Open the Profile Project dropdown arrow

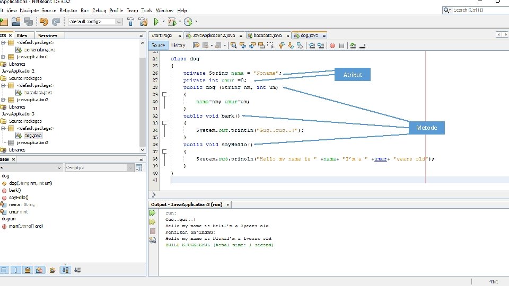(196, 22)
